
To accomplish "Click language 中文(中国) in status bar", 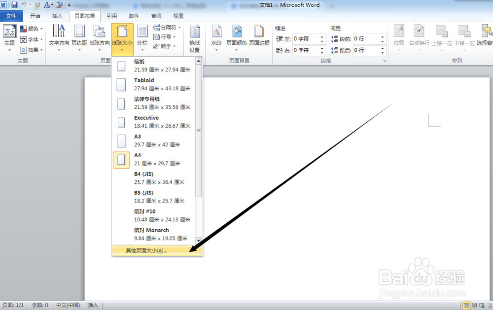I will pyautogui.click(x=68, y=305).
